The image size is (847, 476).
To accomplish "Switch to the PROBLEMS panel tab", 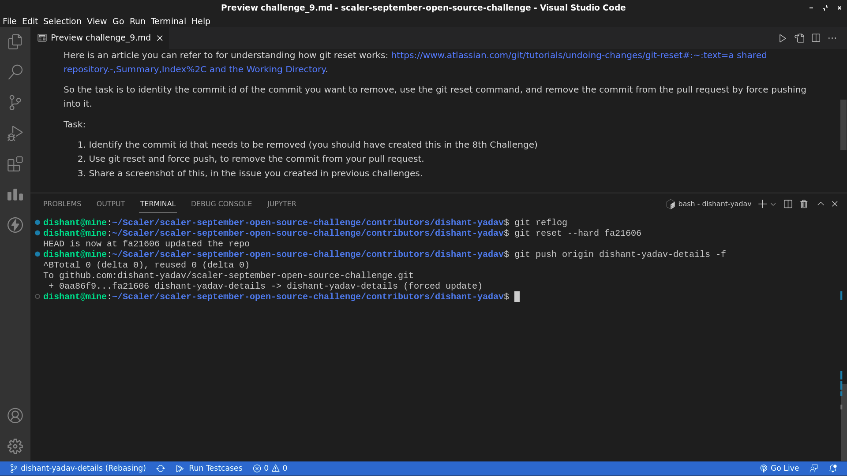I will tap(62, 204).
